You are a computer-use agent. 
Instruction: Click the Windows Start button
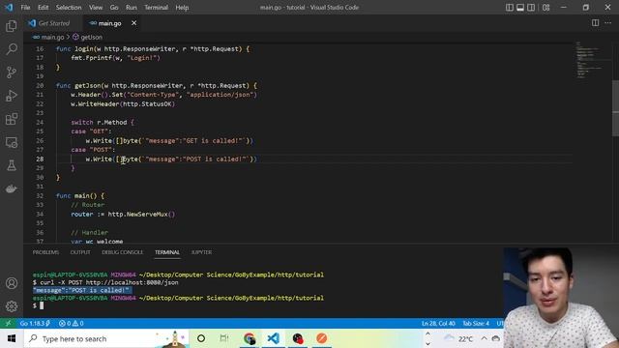click(x=12, y=338)
